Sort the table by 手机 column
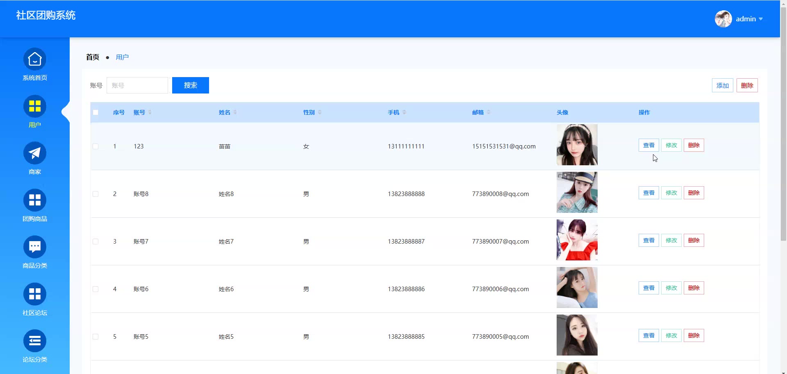 [x=404, y=112]
